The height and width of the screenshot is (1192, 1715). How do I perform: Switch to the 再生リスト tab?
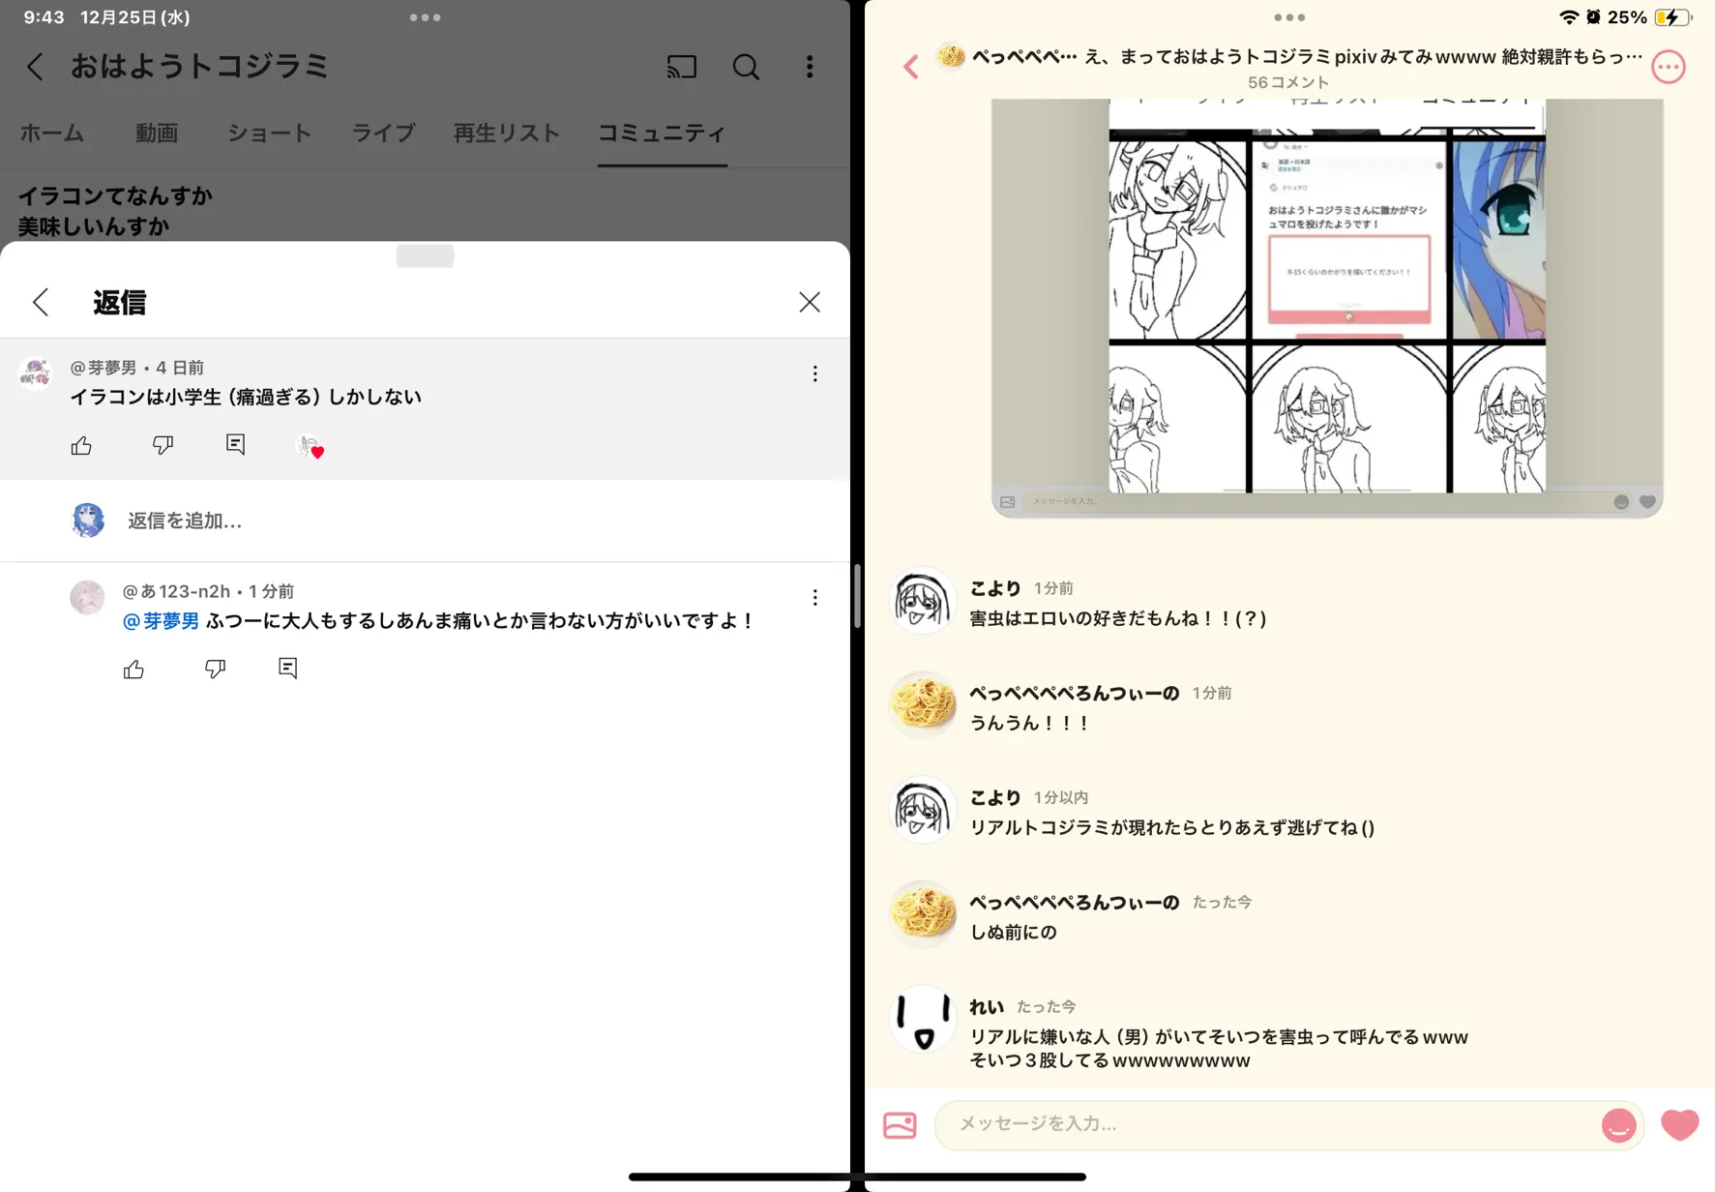point(507,134)
